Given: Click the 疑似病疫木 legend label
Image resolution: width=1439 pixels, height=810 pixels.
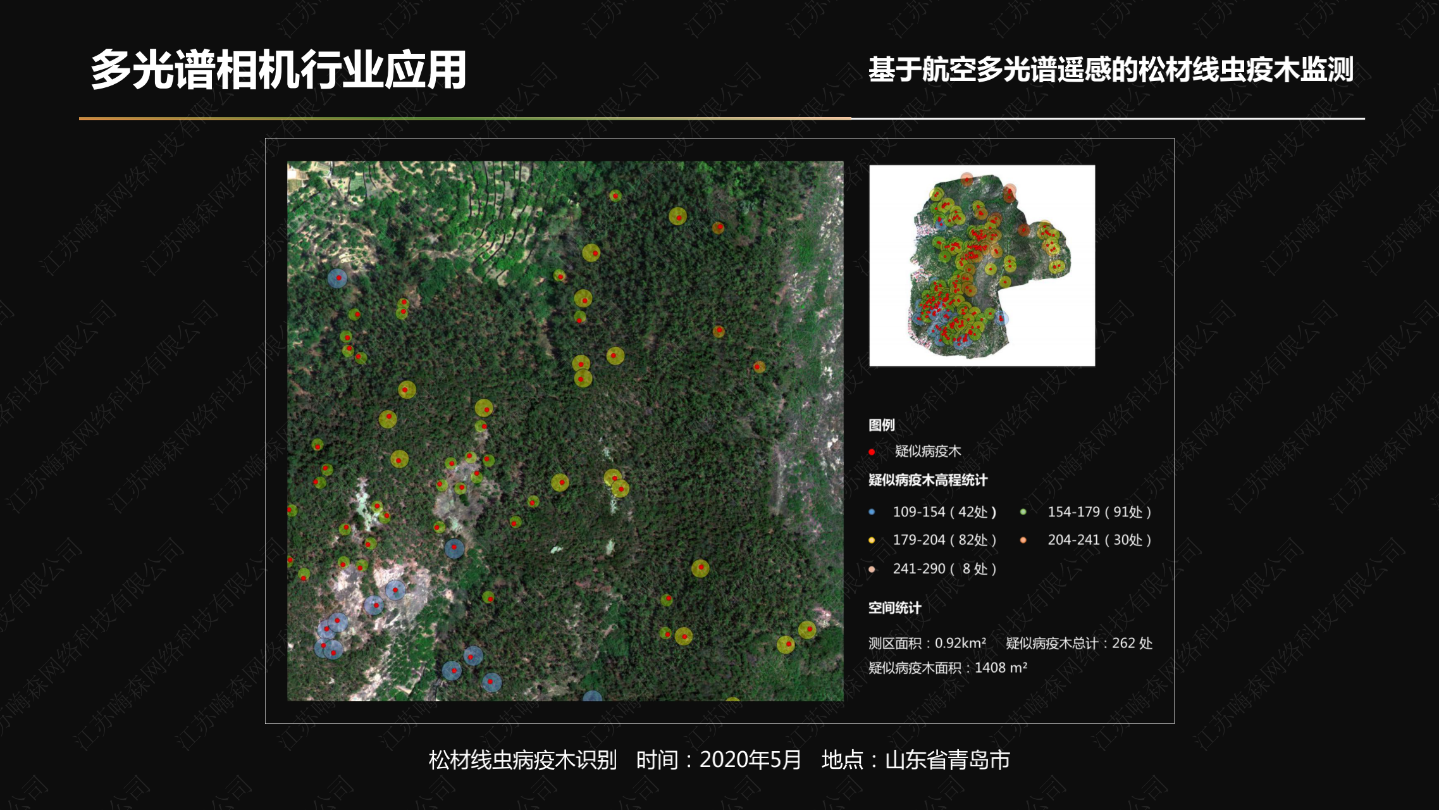Looking at the screenshot, I should pos(928,451).
